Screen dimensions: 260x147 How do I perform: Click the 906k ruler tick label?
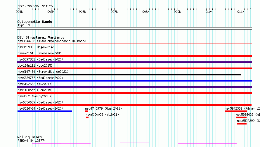tap(83, 12)
